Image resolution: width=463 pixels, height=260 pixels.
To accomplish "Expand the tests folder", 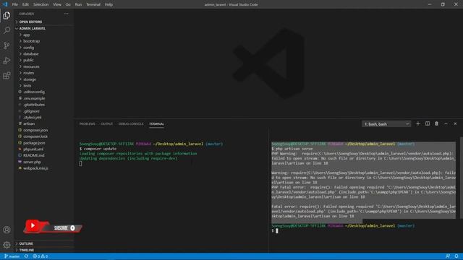I will [44, 85].
